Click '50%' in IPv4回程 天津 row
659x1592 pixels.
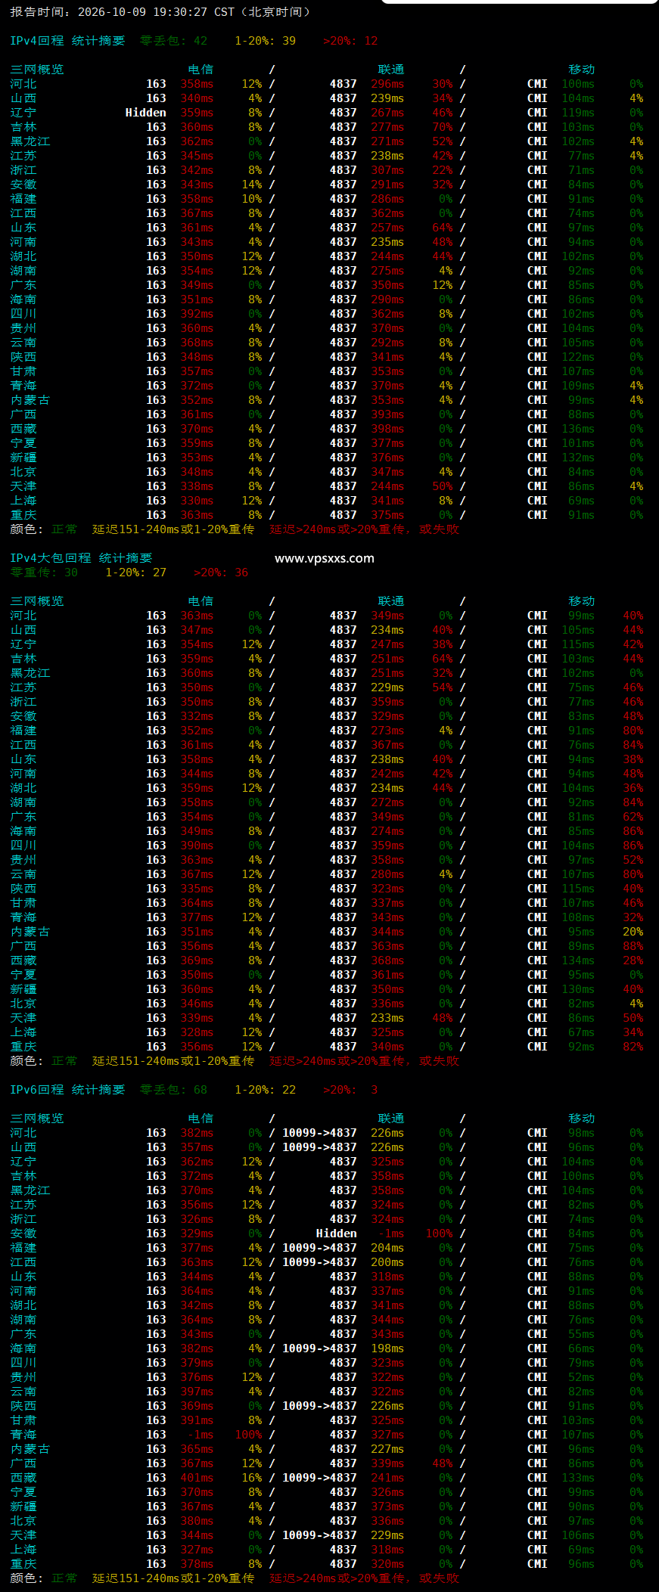click(443, 486)
